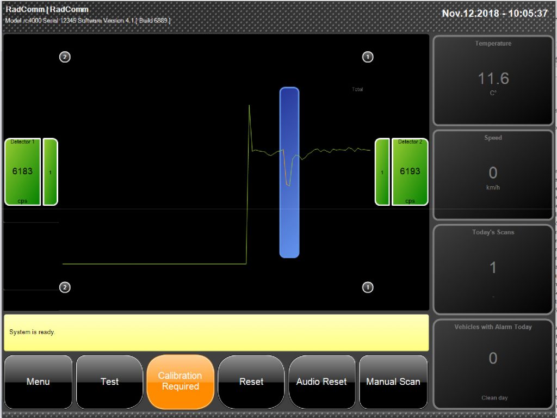
Task: Silence alarm with Audio Reset
Action: click(321, 382)
